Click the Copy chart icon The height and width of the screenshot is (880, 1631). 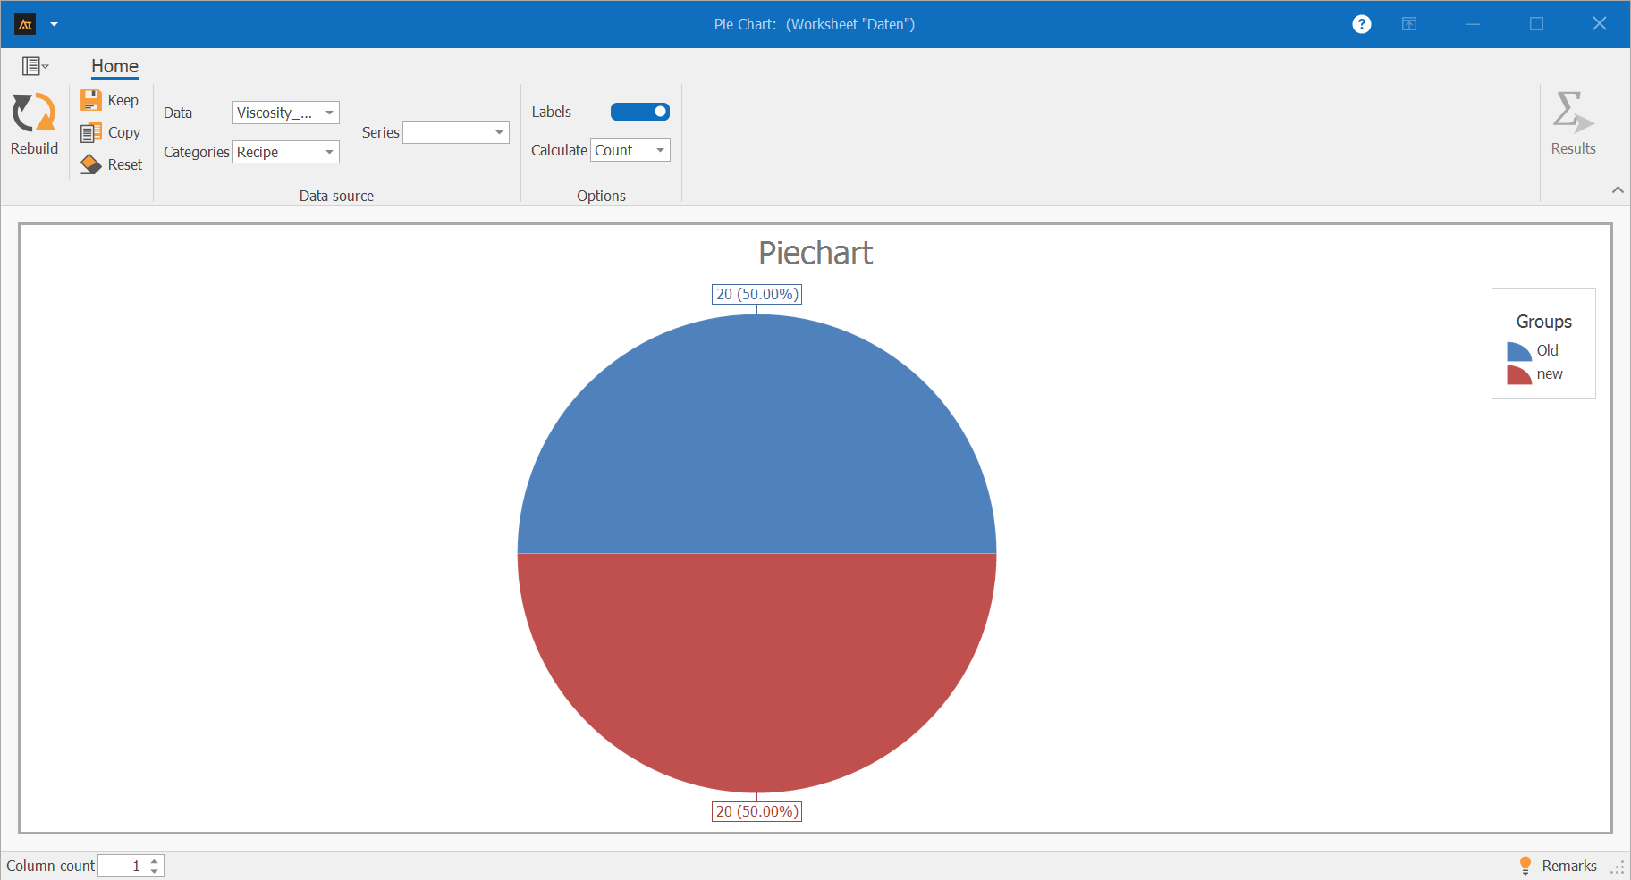click(91, 132)
